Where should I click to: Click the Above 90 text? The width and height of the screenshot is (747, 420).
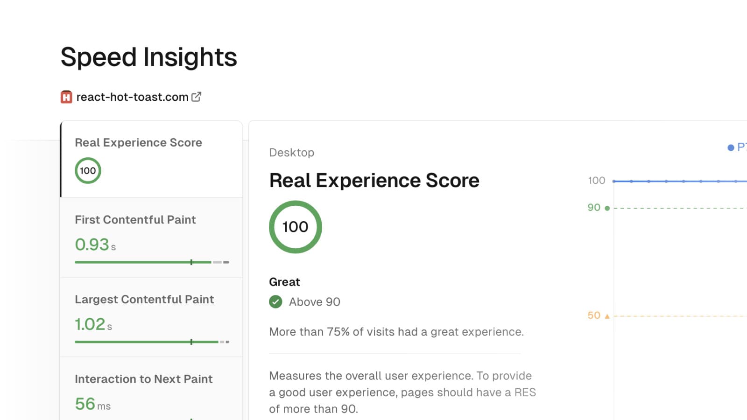[x=314, y=302]
